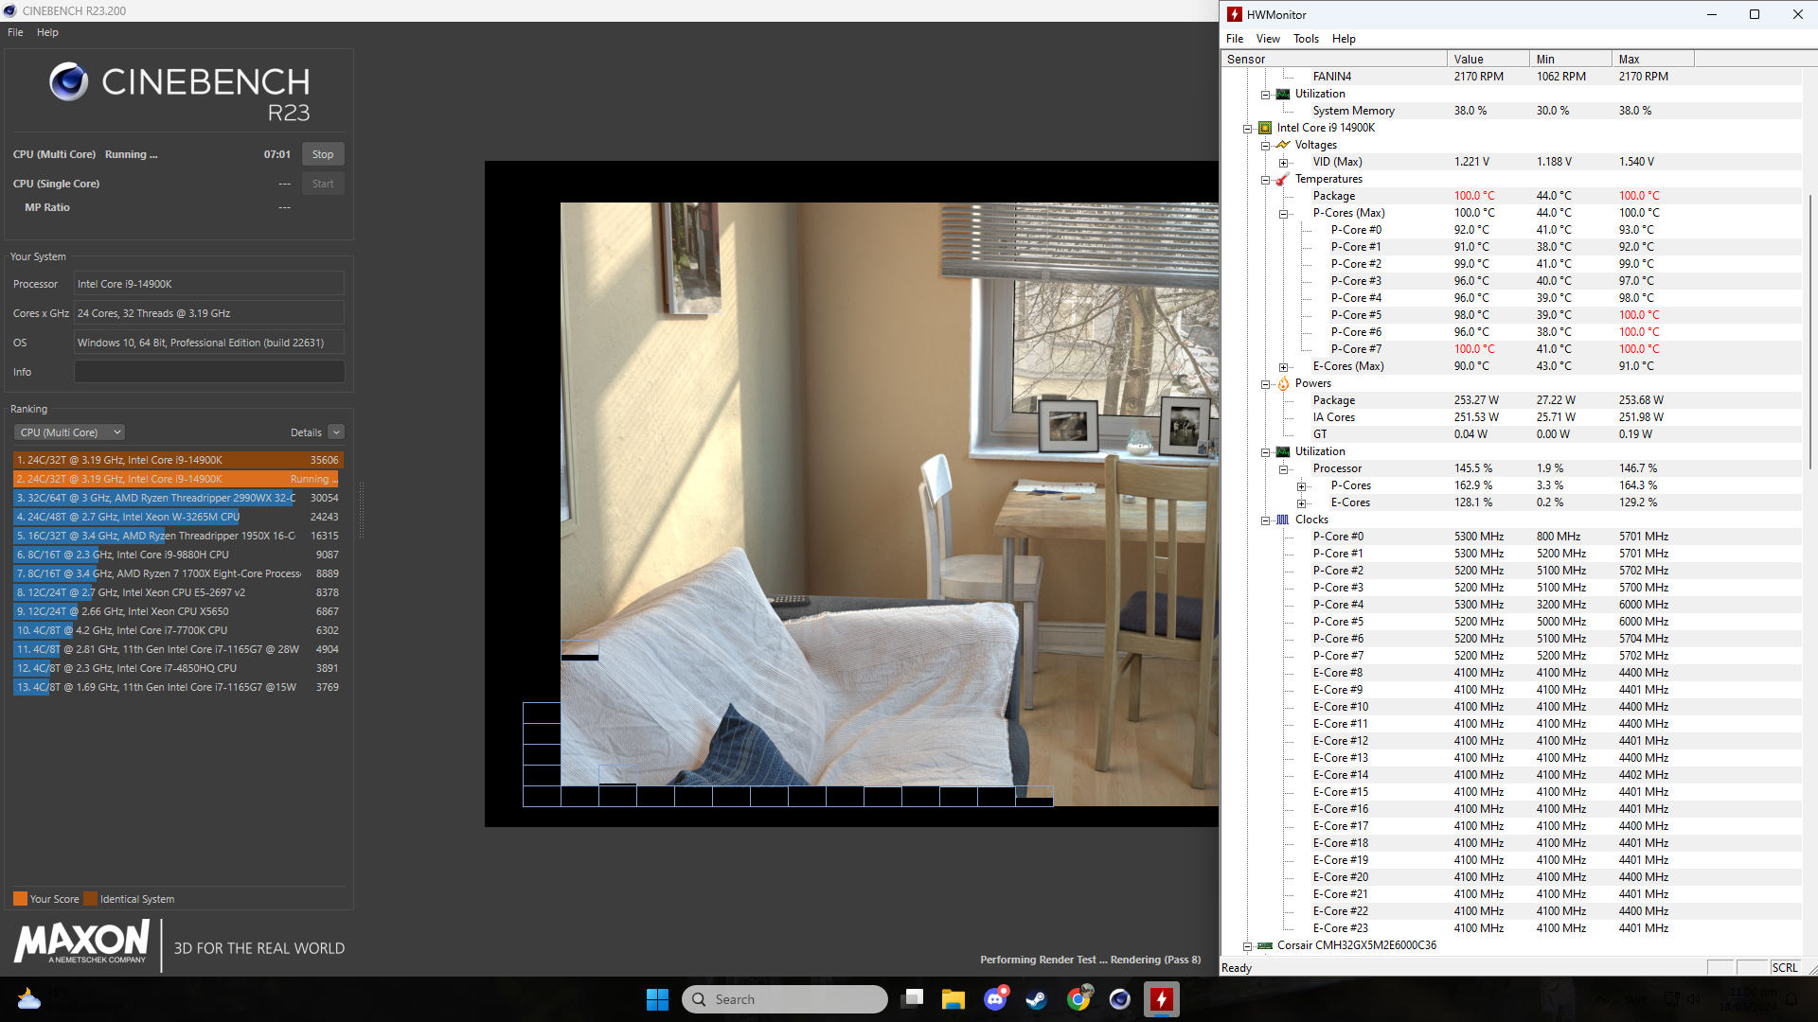This screenshot has width=1818, height=1022.
Task: Click the HWMonitor vertical scrollbar
Action: (x=1810, y=331)
